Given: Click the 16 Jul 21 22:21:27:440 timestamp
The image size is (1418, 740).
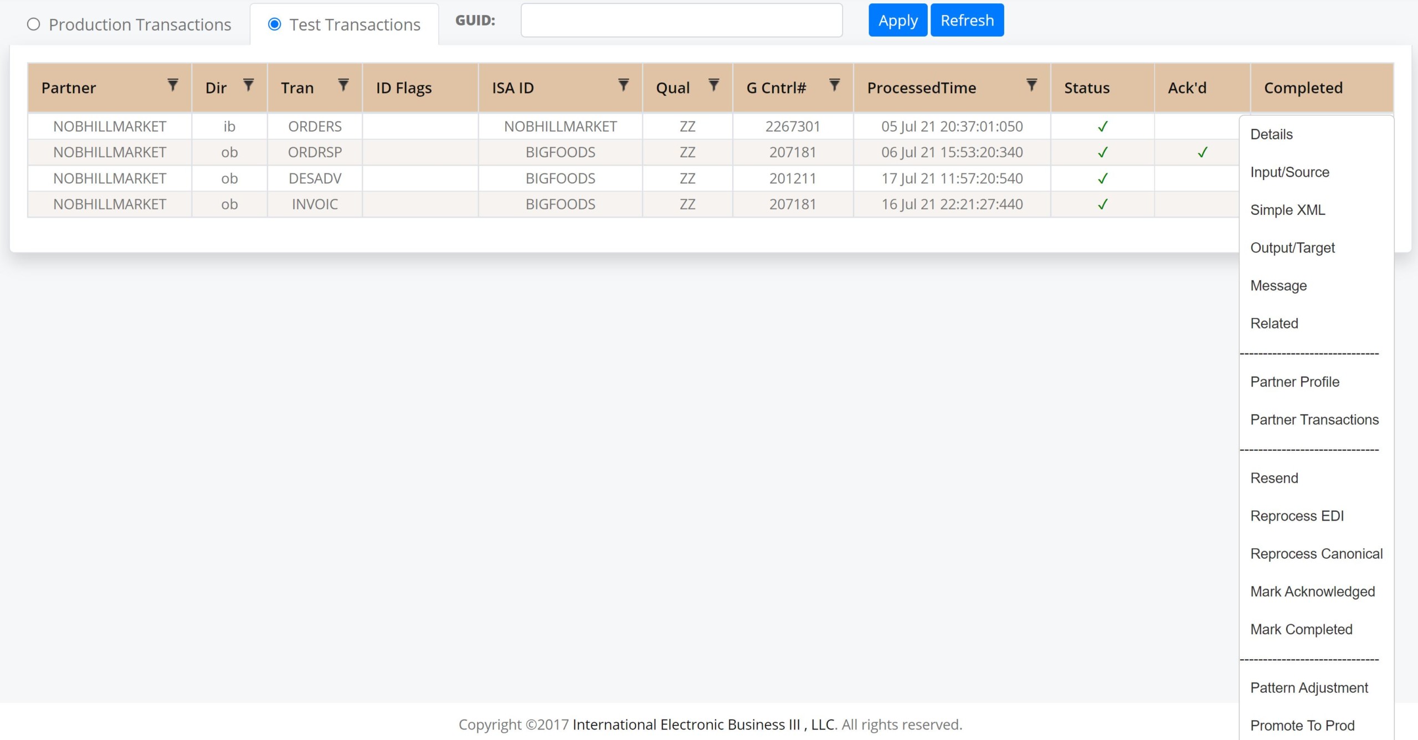Looking at the screenshot, I should point(952,204).
